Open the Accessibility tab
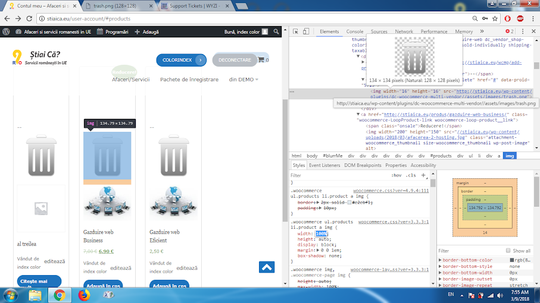Viewport: 540px width, 303px height. (x=423, y=165)
